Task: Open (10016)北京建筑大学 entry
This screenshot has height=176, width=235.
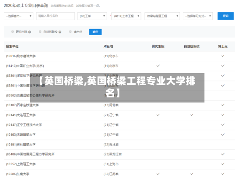Action: [21, 56]
